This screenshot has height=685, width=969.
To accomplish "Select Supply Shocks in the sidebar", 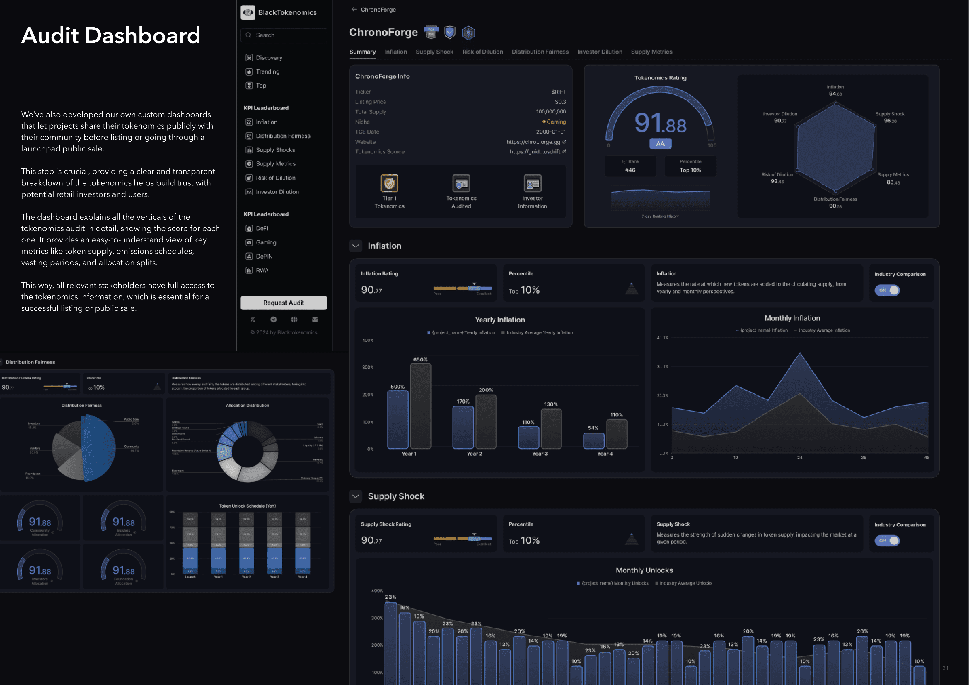I will click(270, 150).
